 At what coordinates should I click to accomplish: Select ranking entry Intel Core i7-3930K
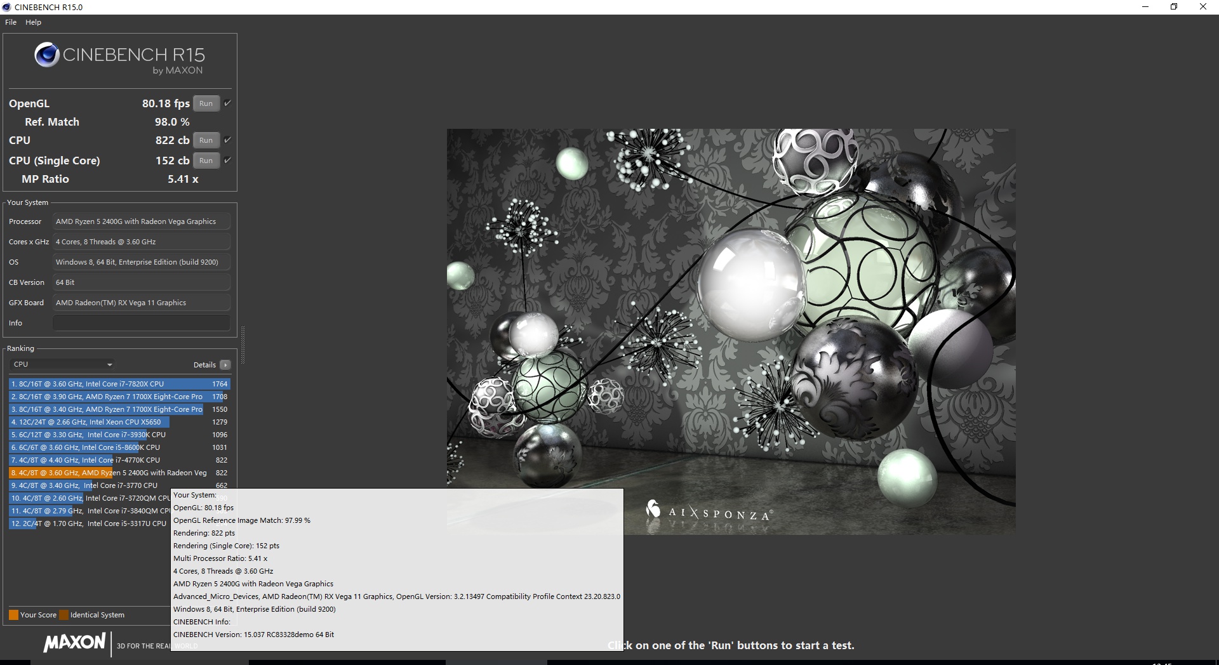click(x=119, y=435)
